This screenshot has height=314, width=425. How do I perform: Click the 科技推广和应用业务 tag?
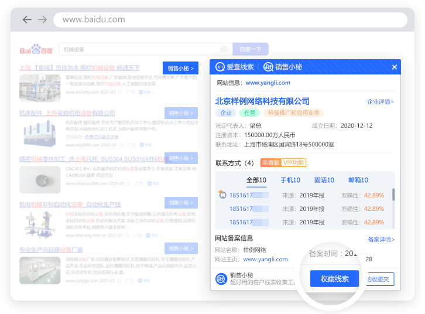(x=293, y=113)
